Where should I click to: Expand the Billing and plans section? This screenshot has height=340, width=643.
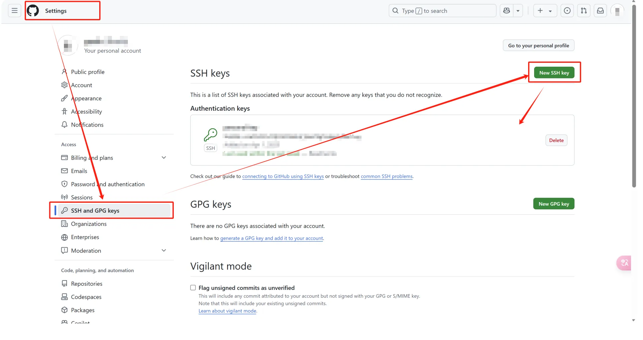click(x=163, y=157)
